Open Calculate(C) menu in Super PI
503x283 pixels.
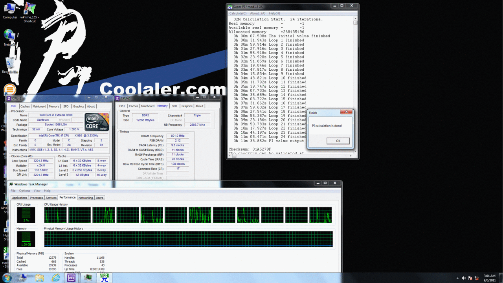coord(238,13)
